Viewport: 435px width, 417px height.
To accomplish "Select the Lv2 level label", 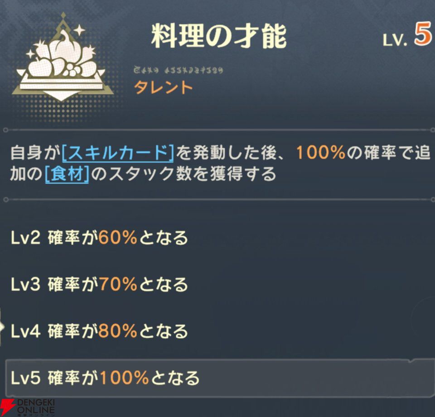I will [x=26, y=238].
